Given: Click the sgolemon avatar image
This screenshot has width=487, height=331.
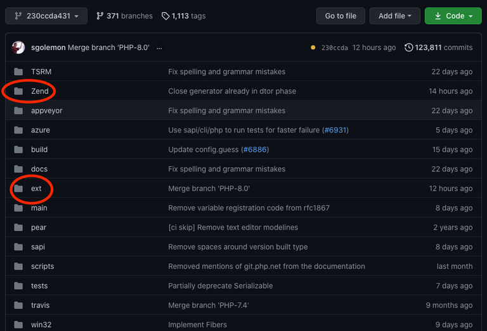Looking at the screenshot, I should 18,47.
